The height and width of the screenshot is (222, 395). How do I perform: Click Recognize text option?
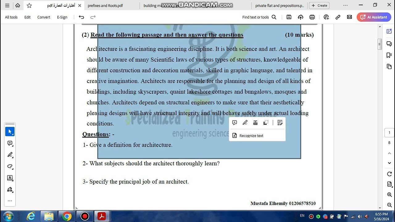coord(248,136)
